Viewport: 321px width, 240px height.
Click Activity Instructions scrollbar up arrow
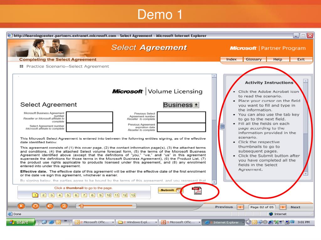click(305, 81)
